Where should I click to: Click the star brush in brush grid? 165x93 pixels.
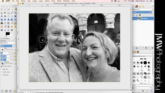[149, 63]
